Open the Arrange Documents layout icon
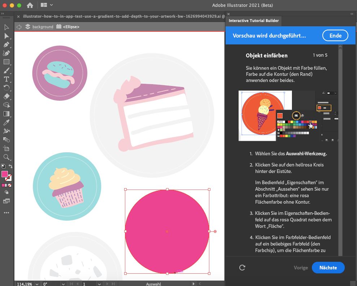This screenshot has width=357, height=286. click(44, 5)
